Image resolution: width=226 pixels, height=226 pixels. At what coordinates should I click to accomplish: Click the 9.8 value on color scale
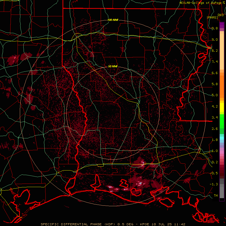(x=215, y=28)
